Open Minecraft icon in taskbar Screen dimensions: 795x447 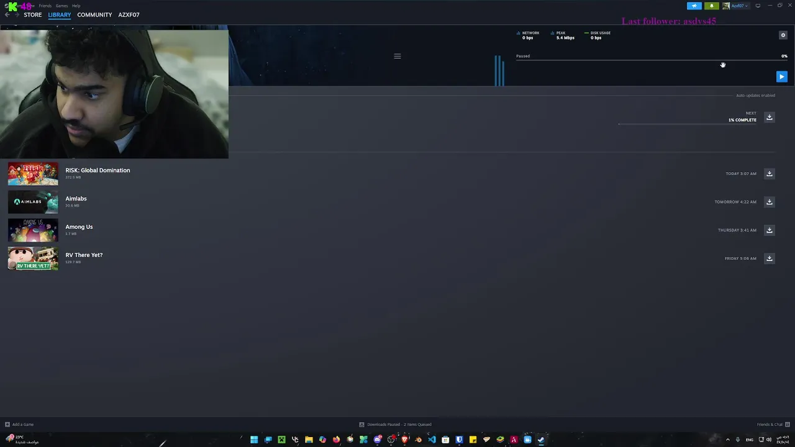click(281, 440)
